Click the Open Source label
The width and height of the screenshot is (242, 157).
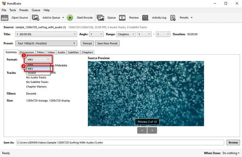tap(20, 18)
